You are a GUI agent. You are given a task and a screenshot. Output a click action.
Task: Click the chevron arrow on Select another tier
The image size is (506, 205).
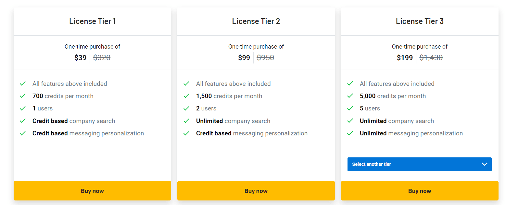484,164
